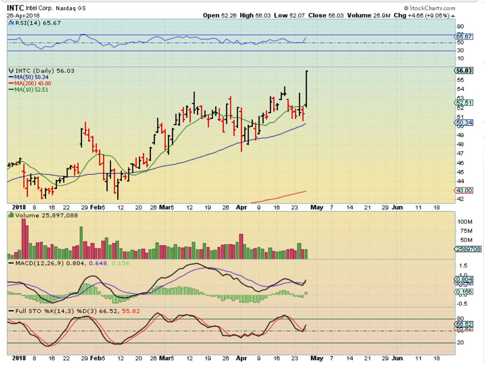Click the 'Mar5' label on price chart axis

click(166, 208)
